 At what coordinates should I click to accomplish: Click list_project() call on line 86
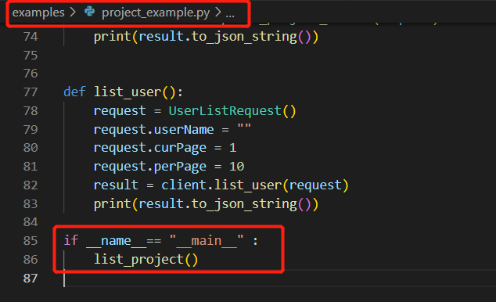pyautogui.click(x=146, y=260)
